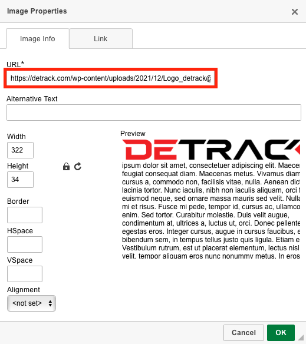Toggle the lock ratio padlock icon
Viewport: 306px width, 344px height.
coord(66,167)
